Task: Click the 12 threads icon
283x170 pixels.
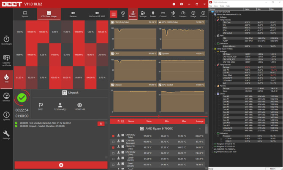Action: 60,105
